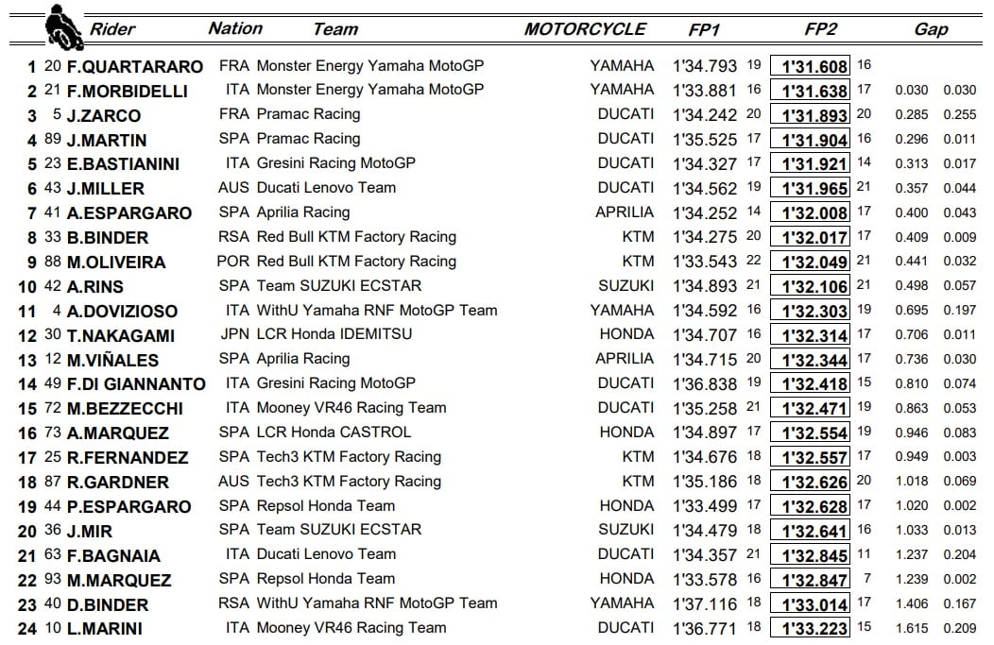Click the motorcycle rider logo icon
The image size is (994, 645).
coord(61,27)
